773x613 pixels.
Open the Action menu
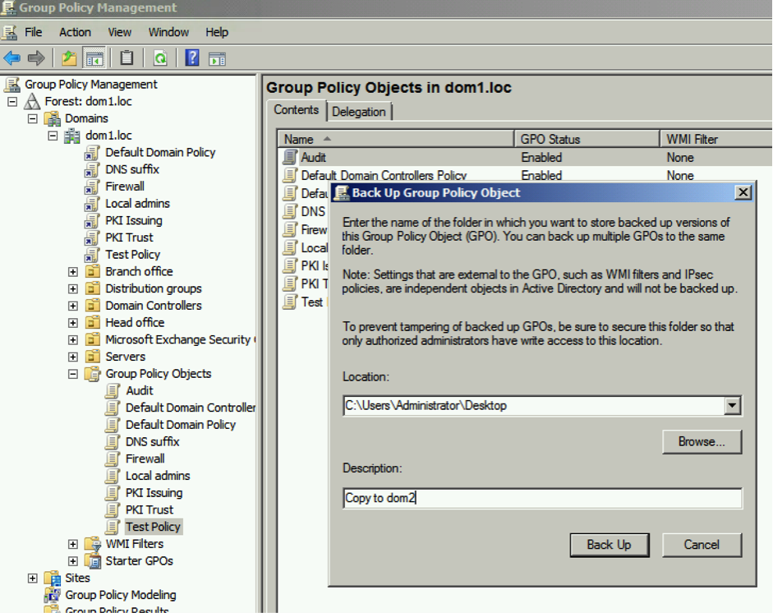pyautogui.click(x=75, y=32)
